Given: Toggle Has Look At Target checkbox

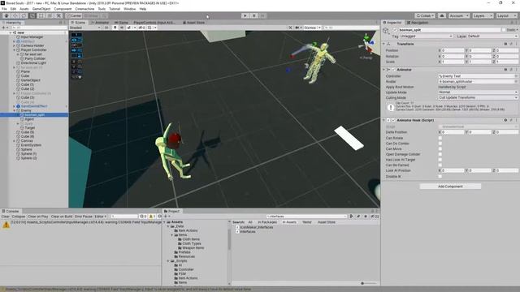Looking at the screenshot, I should click(x=440, y=160).
